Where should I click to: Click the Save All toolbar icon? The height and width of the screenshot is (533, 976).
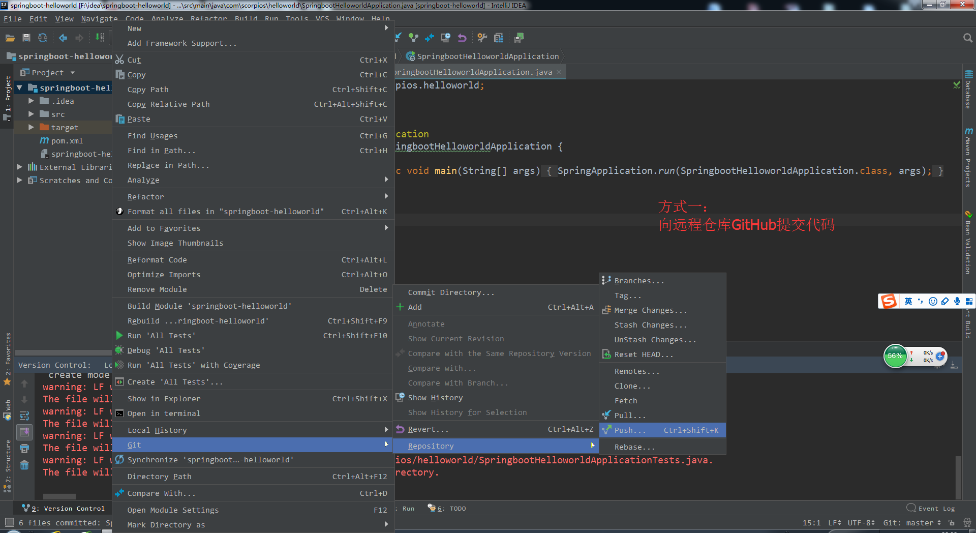click(x=26, y=38)
